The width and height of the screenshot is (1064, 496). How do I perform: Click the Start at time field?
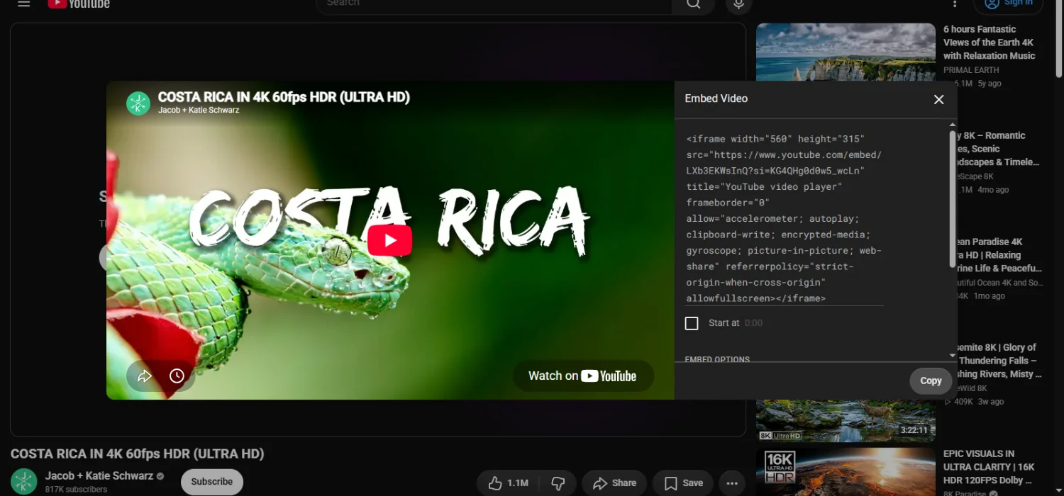pyautogui.click(x=753, y=323)
